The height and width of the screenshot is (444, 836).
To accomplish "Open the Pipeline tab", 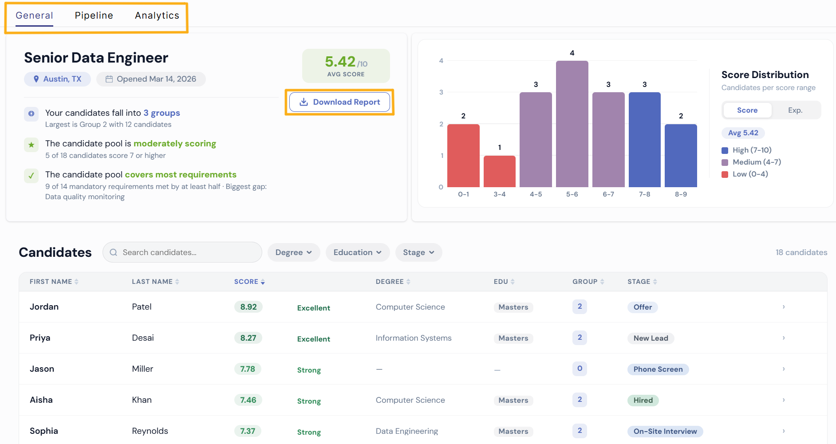I will (94, 16).
